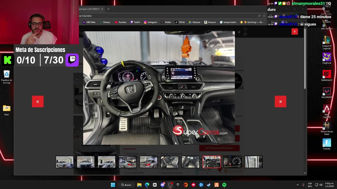Viewport: 337px width, 189px height.
Task: Open File Explorer from the taskbar
Action: [139, 185]
